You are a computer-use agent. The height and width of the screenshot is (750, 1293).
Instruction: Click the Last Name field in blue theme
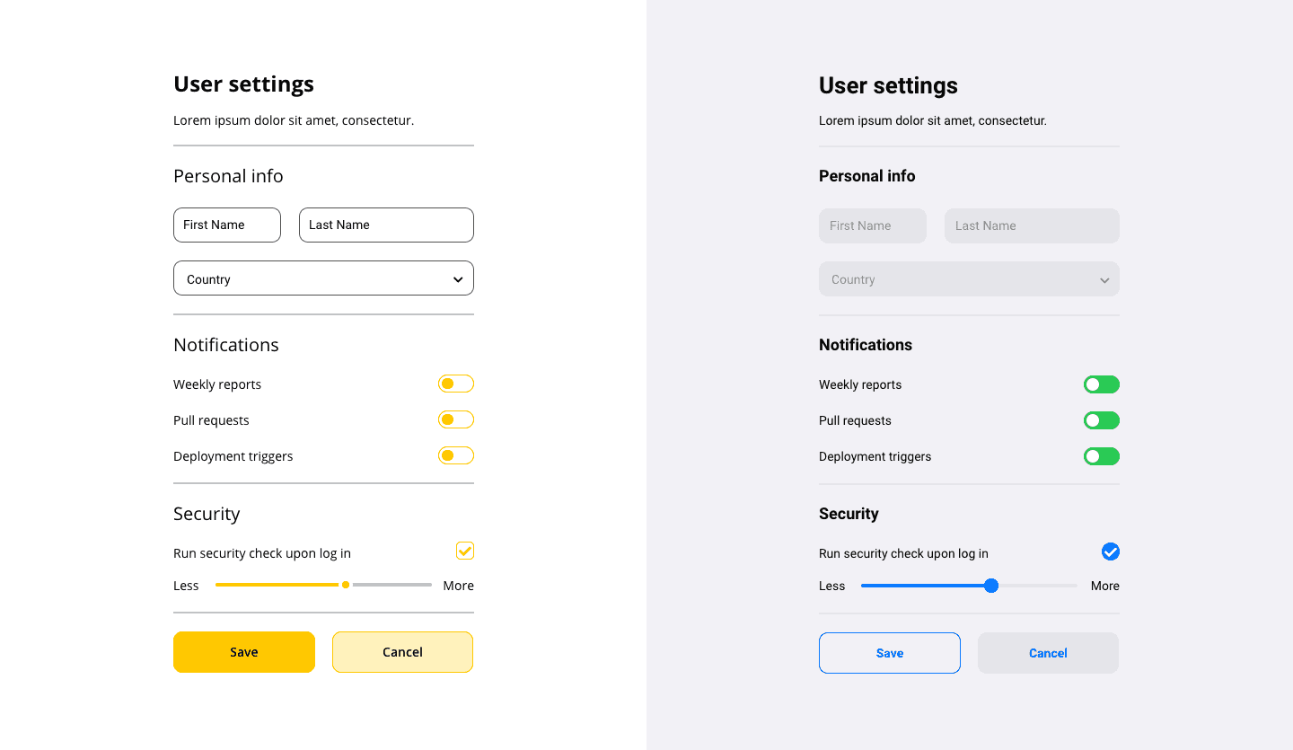(x=1031, y=225)
